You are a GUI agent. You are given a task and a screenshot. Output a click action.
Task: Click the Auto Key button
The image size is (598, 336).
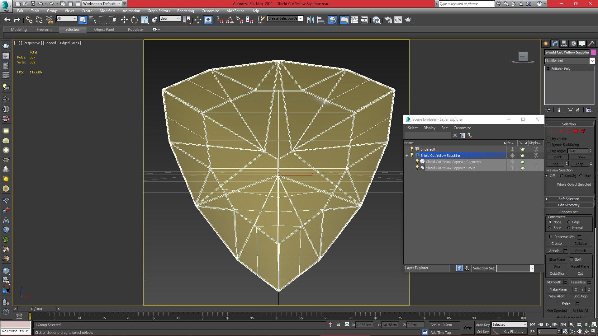483,325
